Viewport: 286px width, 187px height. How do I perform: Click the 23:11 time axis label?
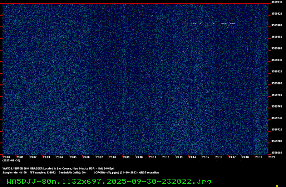(153, 157)
